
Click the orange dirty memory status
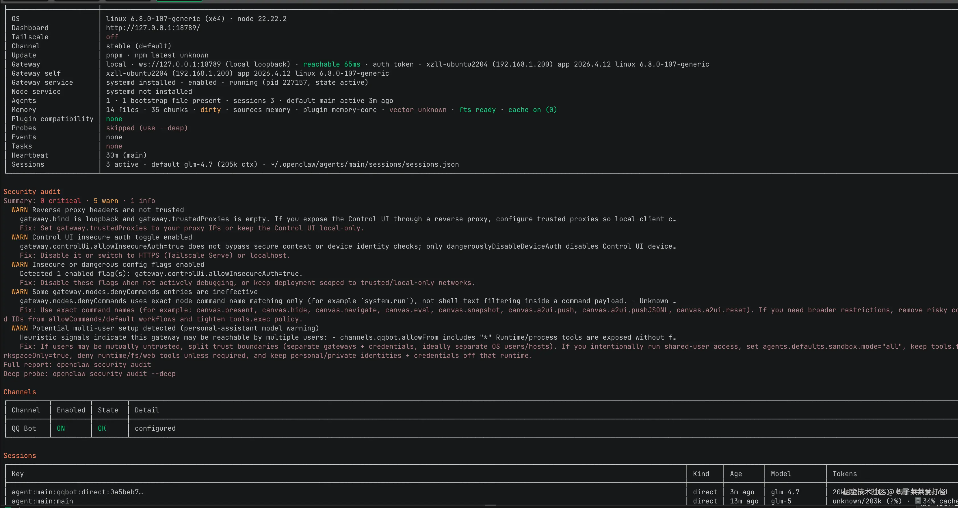pyautogui.click(x=210, y=110)
